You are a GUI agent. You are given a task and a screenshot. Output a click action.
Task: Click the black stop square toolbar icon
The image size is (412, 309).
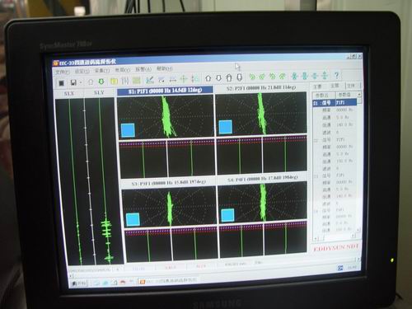click(62, 82)
